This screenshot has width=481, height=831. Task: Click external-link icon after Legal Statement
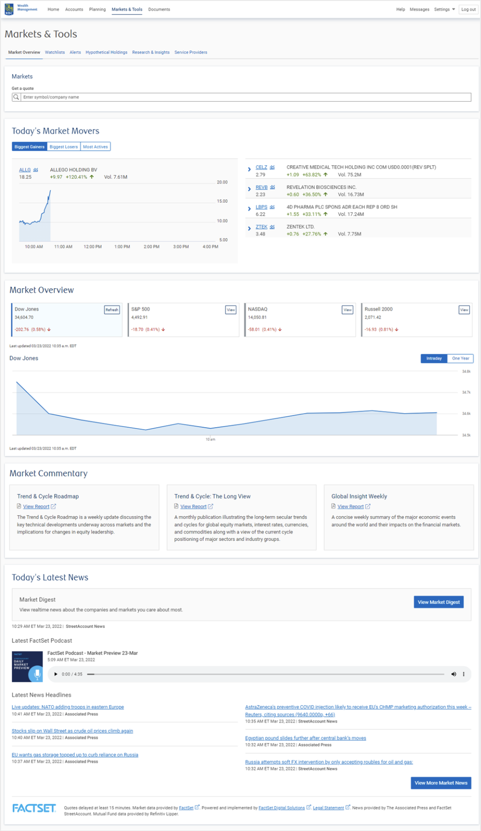[348, 808]
